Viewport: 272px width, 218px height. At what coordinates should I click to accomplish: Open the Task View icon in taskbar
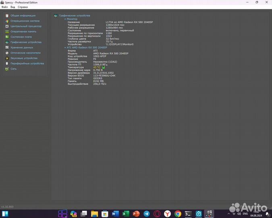click(x=84, y=214)
